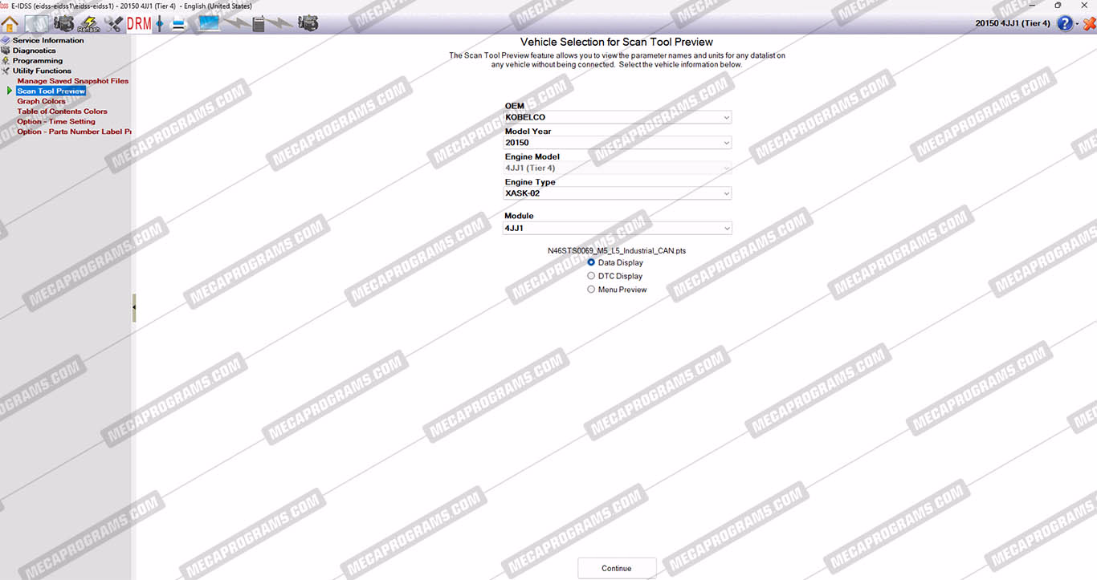
Task: Click the Diagnostics engine icon in sidebar
Action: (x=6, y=51)
